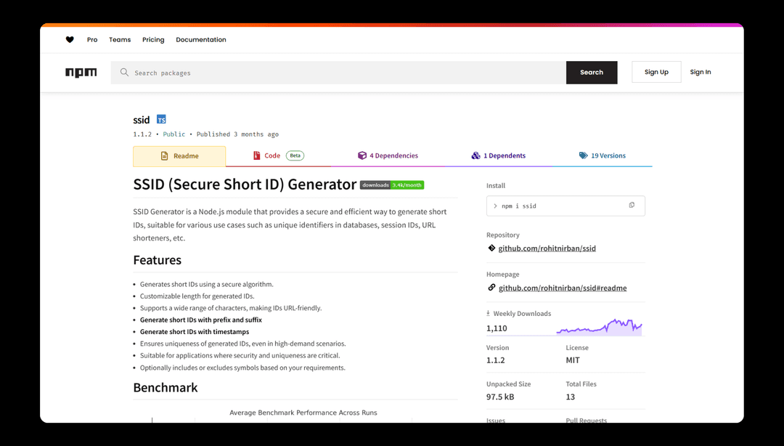Click the git repository icon
Image resolution: width=784 pixels, height=446 pixels.
(x=491, y=248)
